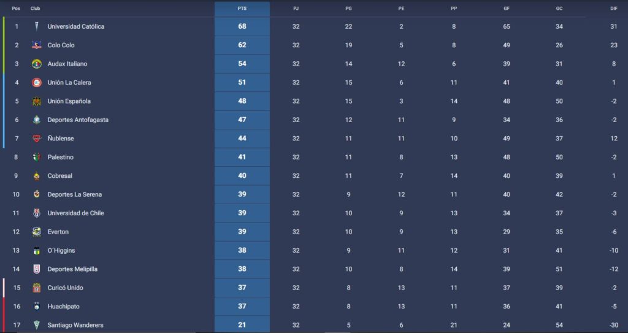This screenshot has height=333, width=628.
Task: Click the Ñublense team logo
Action: click(36, 139)
